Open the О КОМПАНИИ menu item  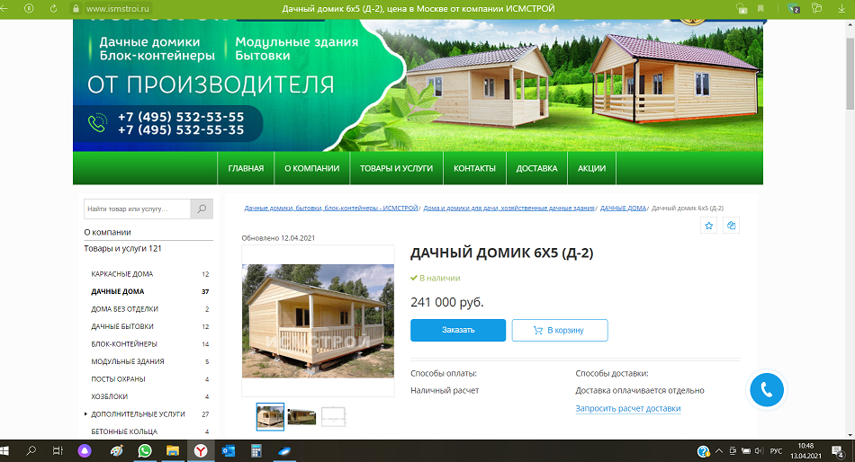click(x=312, y=168)
